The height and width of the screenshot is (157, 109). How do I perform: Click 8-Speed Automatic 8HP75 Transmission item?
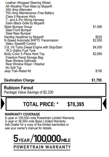pos(31,40)
